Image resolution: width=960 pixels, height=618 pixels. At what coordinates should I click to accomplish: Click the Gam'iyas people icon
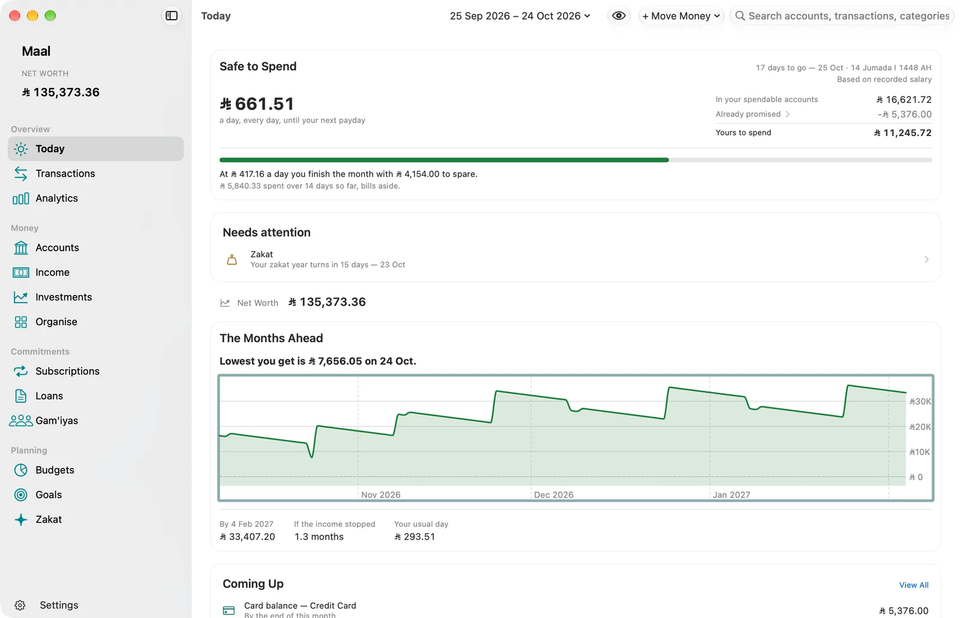tap(21, 421)
